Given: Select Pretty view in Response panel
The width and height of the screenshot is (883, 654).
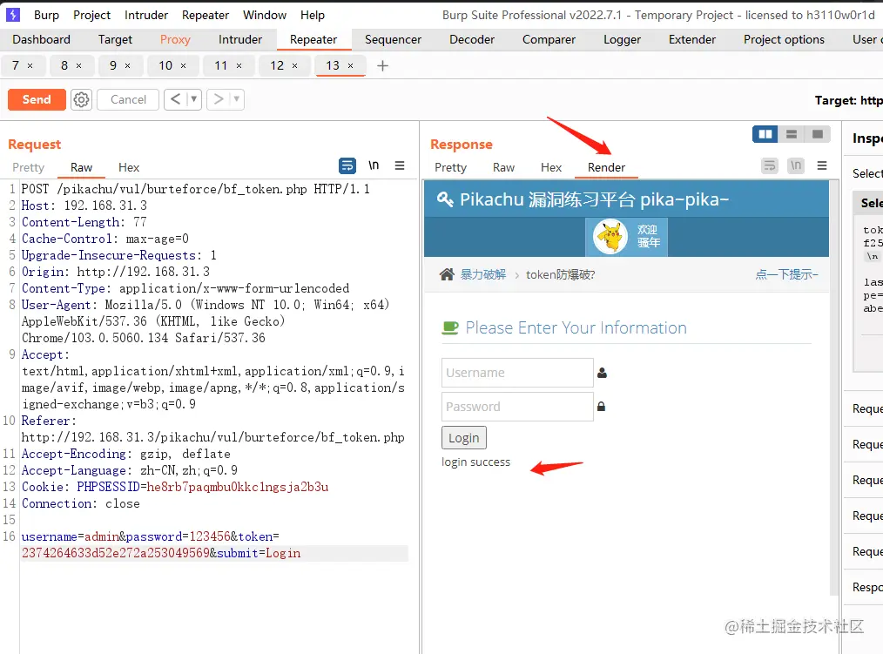Looking at the screenshot, I should (450, 167).
